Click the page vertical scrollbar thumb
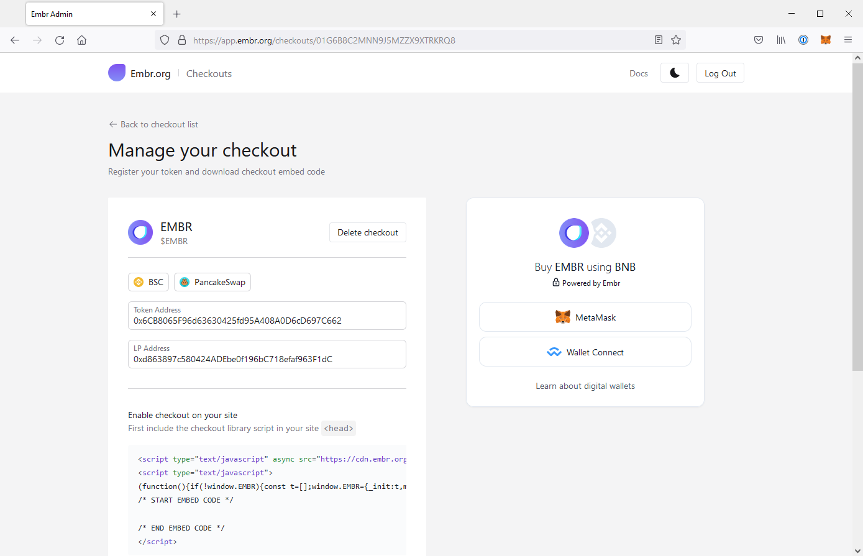 [857, 217]
